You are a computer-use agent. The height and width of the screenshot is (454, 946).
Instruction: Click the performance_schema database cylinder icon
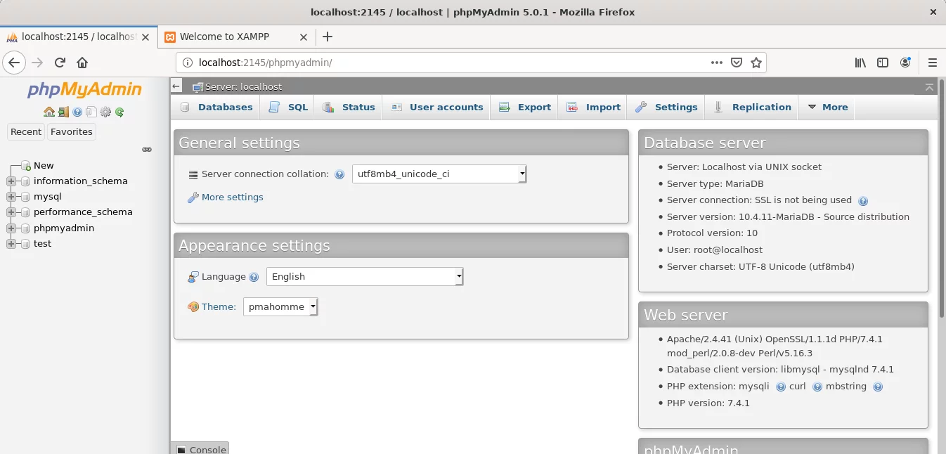click(26, 212)
